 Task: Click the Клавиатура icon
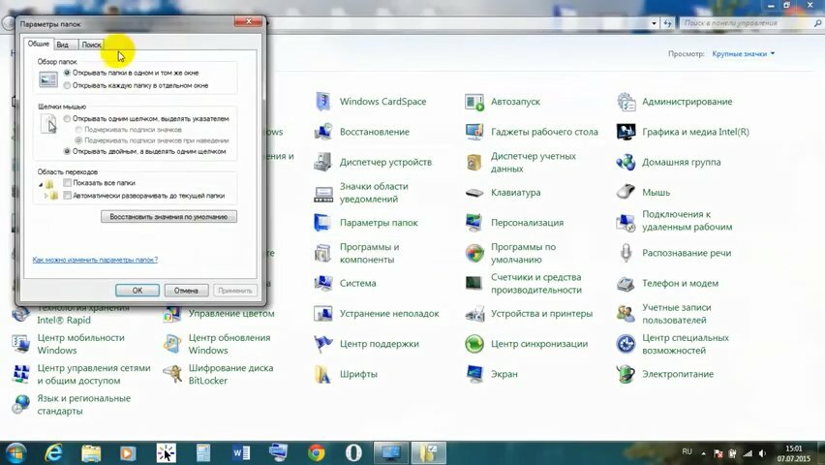474,193
